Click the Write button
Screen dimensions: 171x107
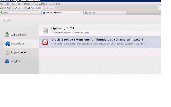click(x=19, y=8)
